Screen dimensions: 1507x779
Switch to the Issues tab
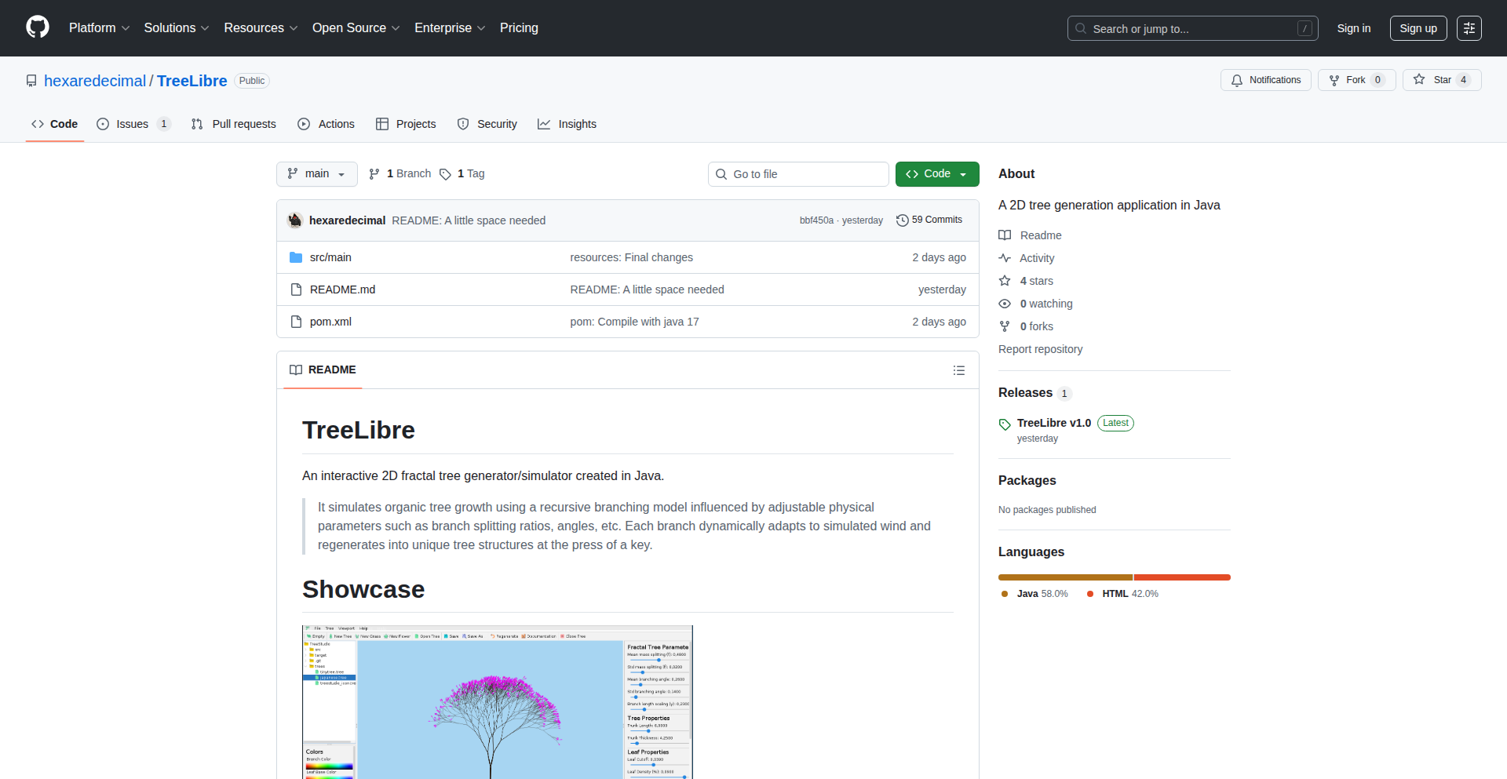point(132,124)
